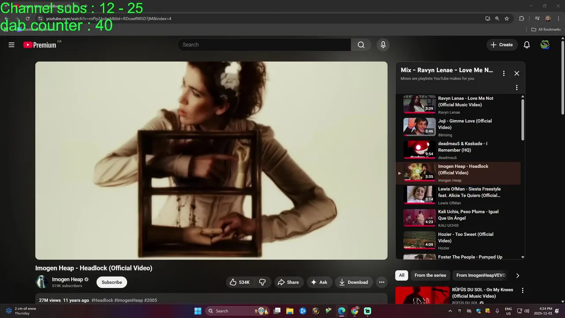Reload the page in browser toolbar

pos(27,19)
